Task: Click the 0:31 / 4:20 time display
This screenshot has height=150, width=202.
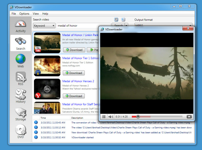Action: click(122, 117)
